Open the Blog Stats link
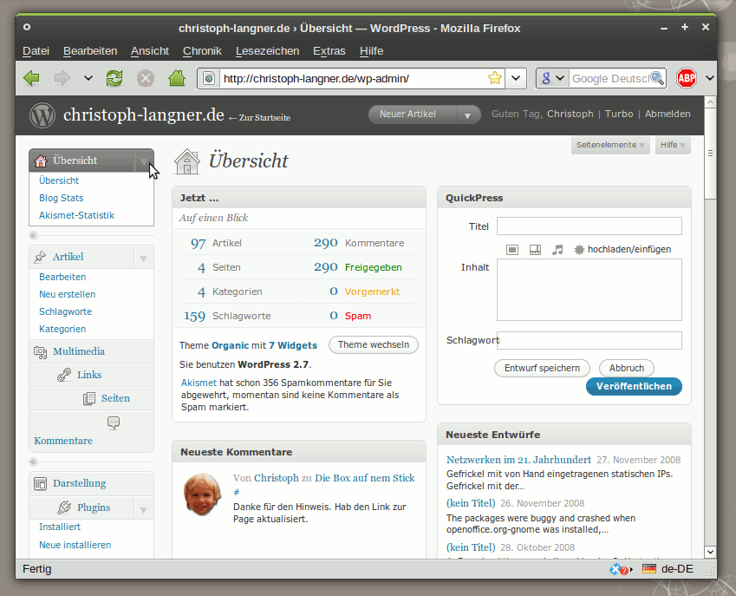 [61, 198]
